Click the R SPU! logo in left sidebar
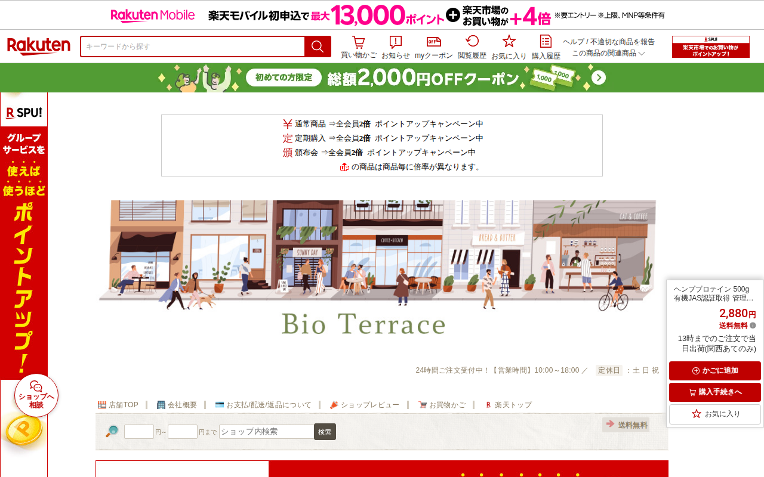Screen dimensions: 764x477 (24, 113)
